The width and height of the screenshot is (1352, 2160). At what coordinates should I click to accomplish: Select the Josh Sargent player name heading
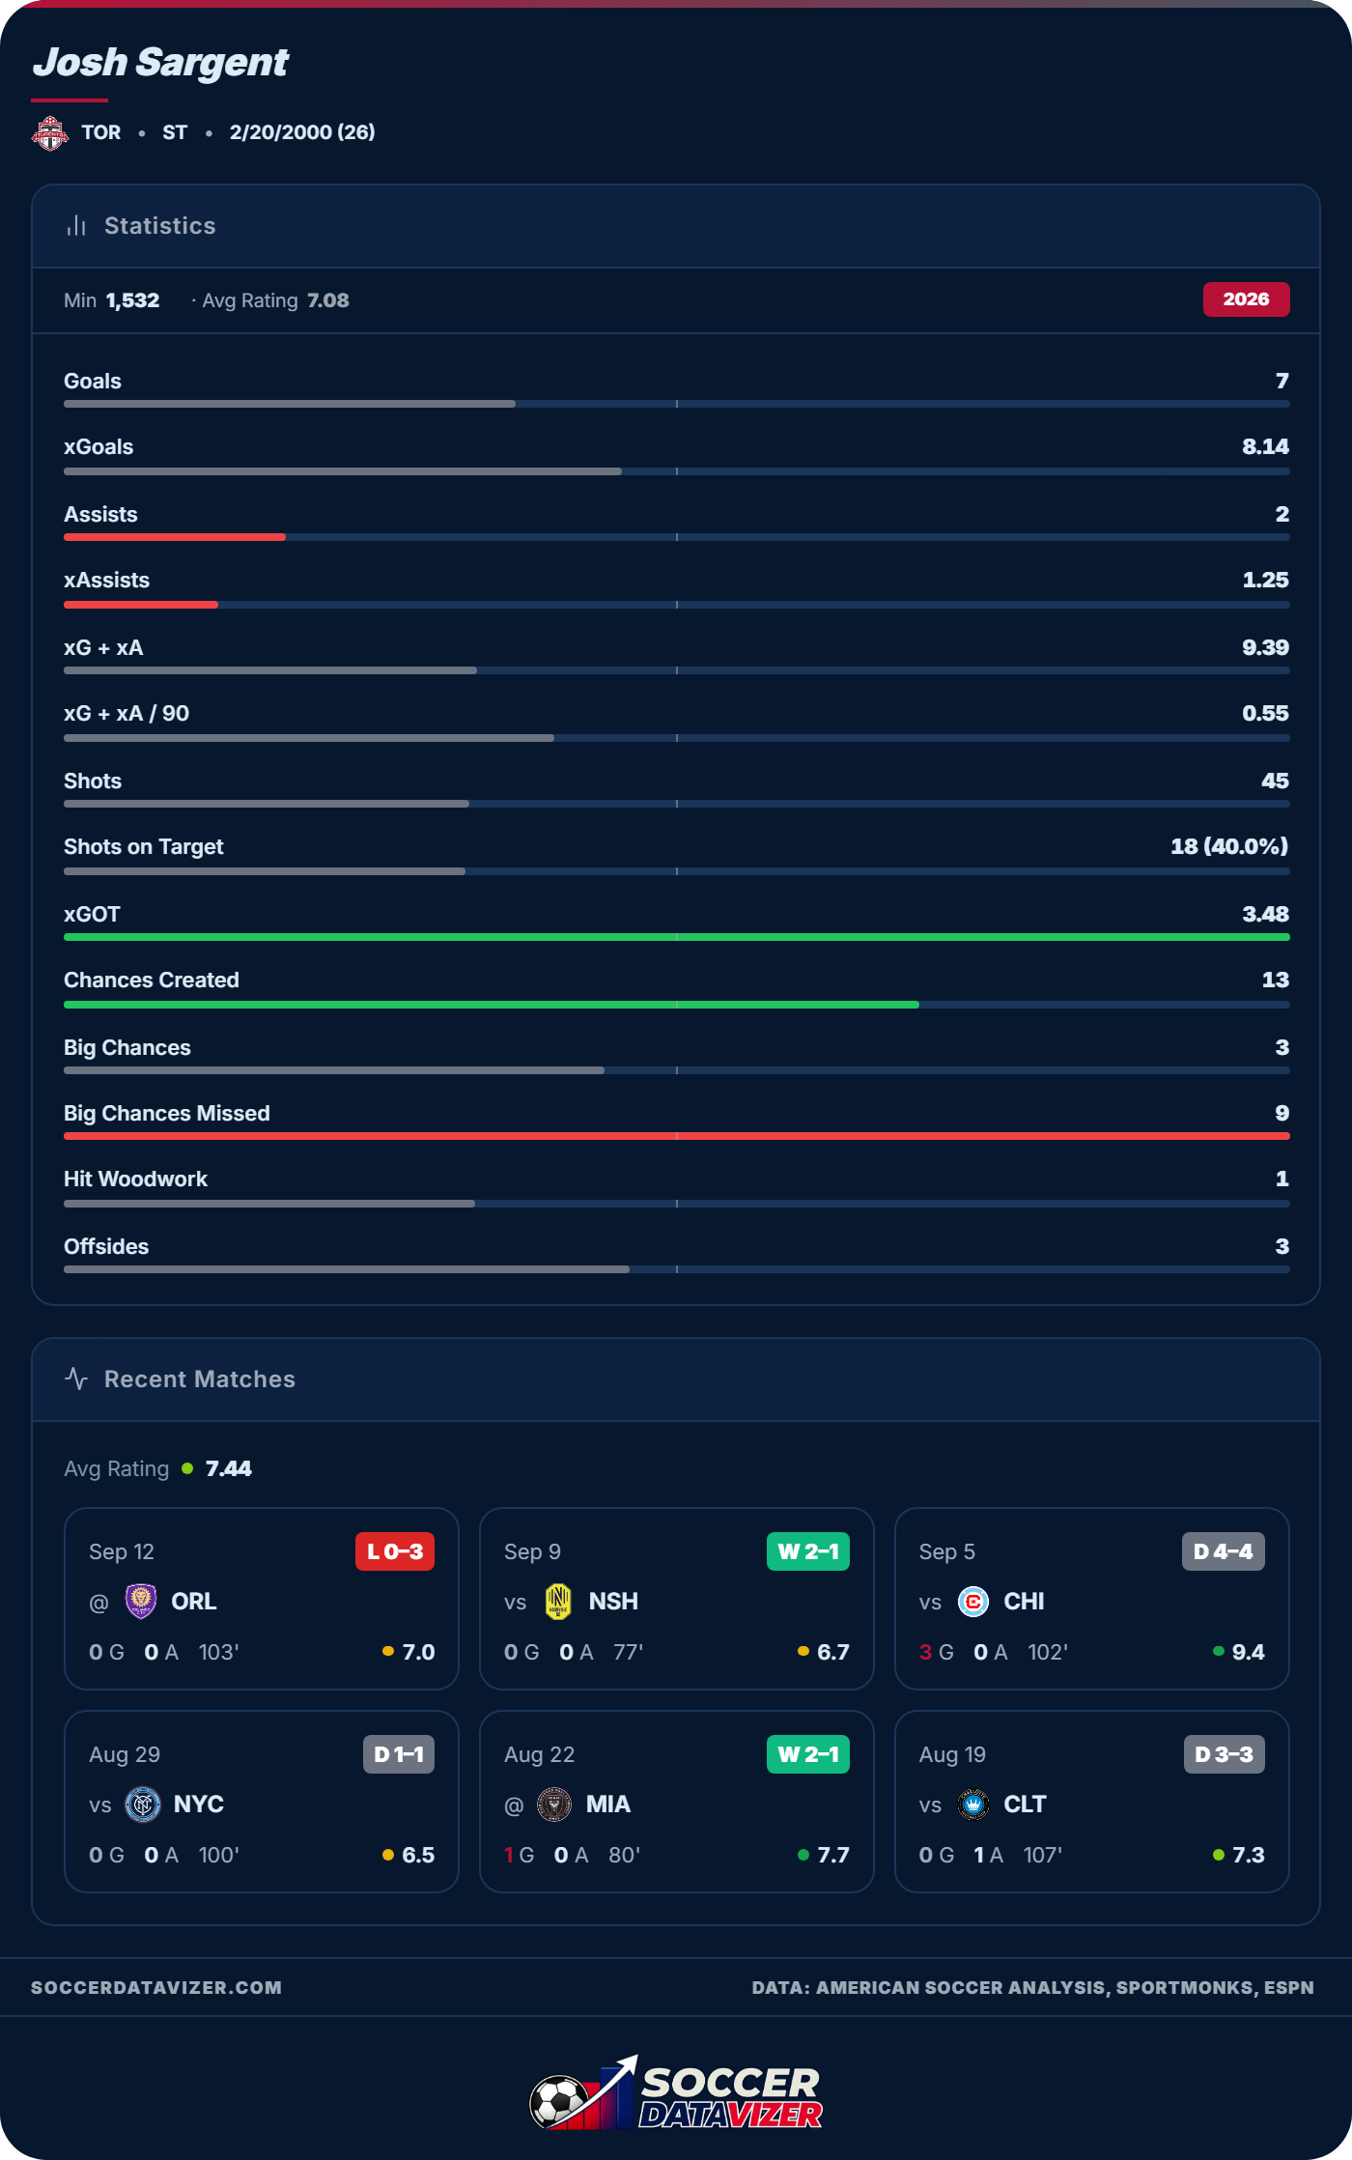(x=160, y=63)
